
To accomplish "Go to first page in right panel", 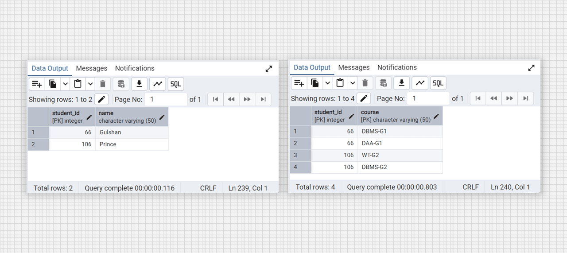I will [478, 98].
